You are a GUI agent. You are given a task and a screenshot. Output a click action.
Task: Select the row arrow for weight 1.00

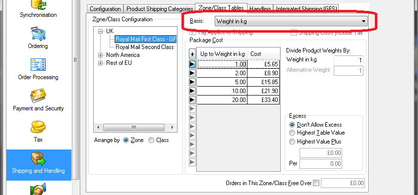(192, 64)
